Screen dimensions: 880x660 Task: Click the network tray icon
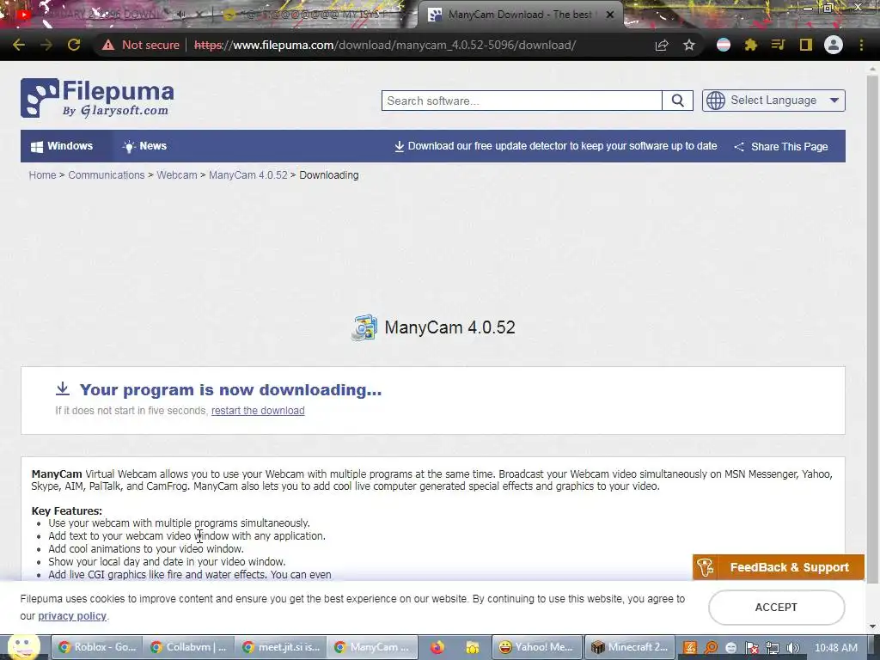pyautogui.click(x=773, y=648)
